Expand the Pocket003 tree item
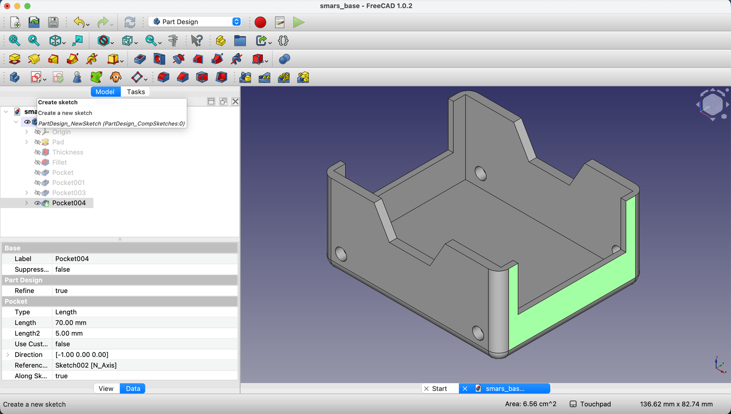731x414 pixels. [27, 193]
